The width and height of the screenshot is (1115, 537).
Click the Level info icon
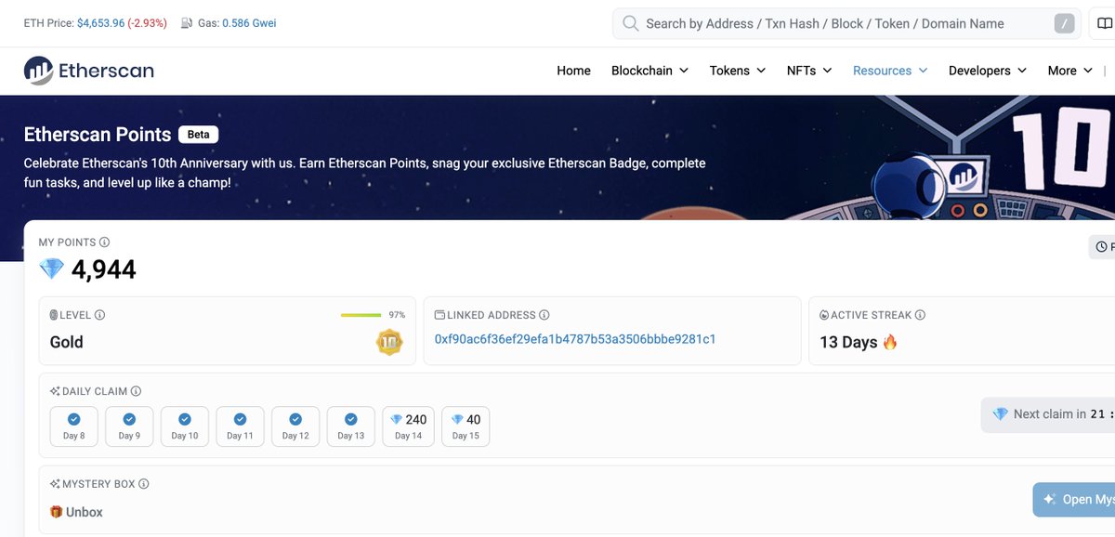[x=99, y=315]
